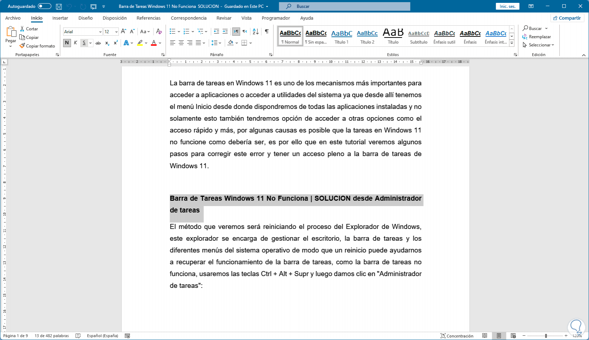Click the Inic. ses. sign-in button

tap(508, 6)
